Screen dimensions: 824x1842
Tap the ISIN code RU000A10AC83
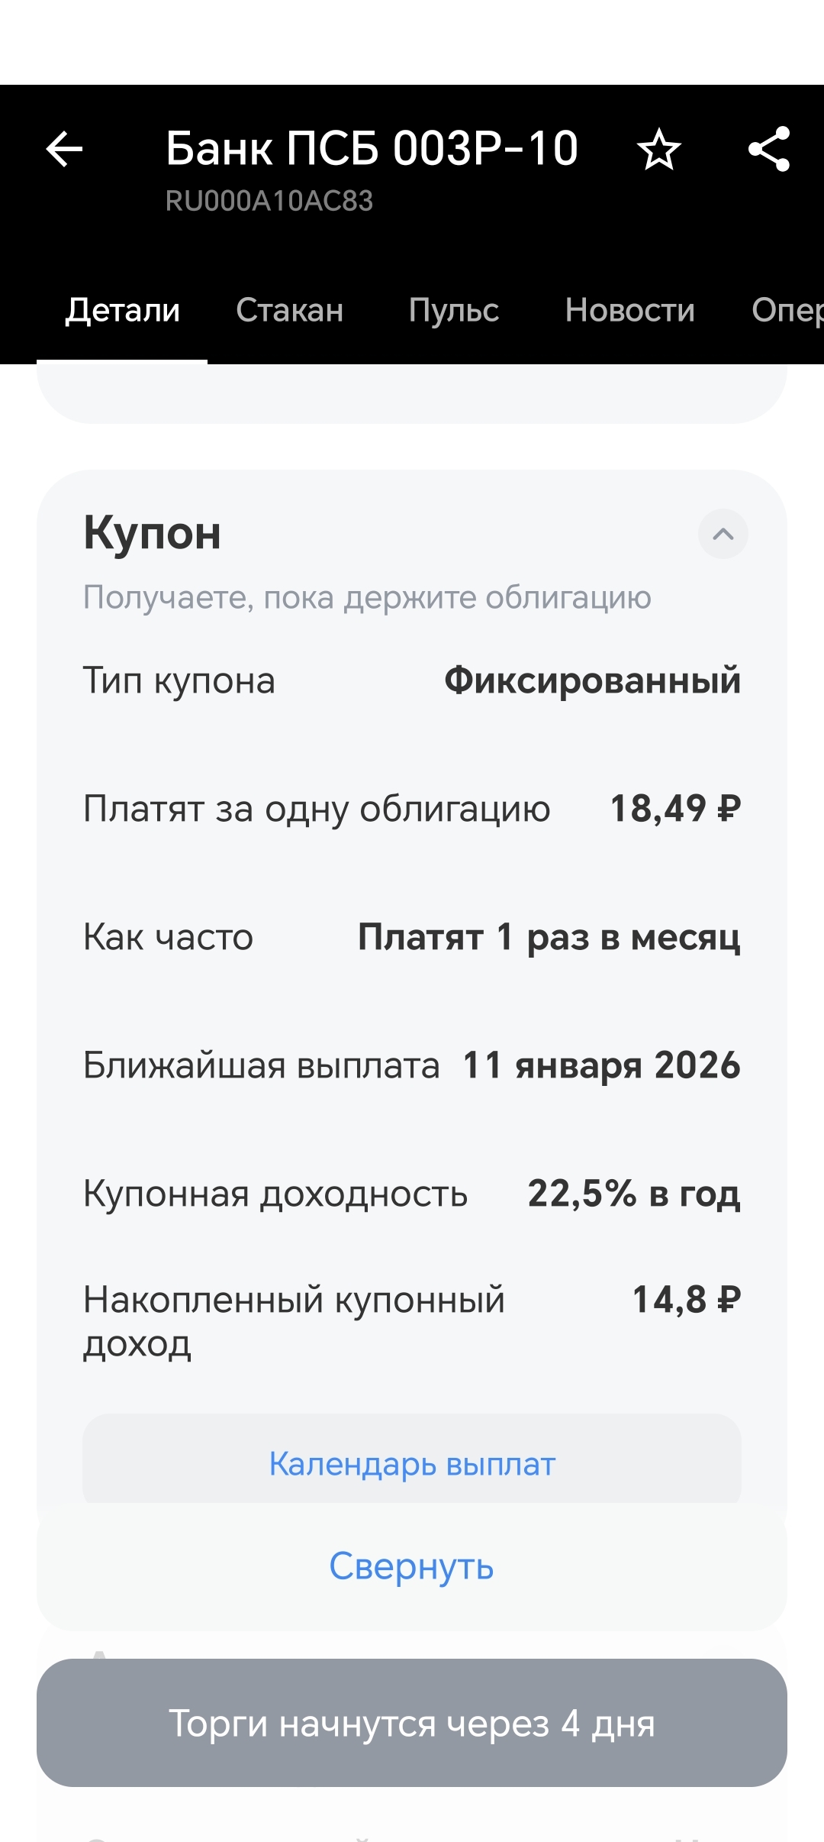click(269, 201)
